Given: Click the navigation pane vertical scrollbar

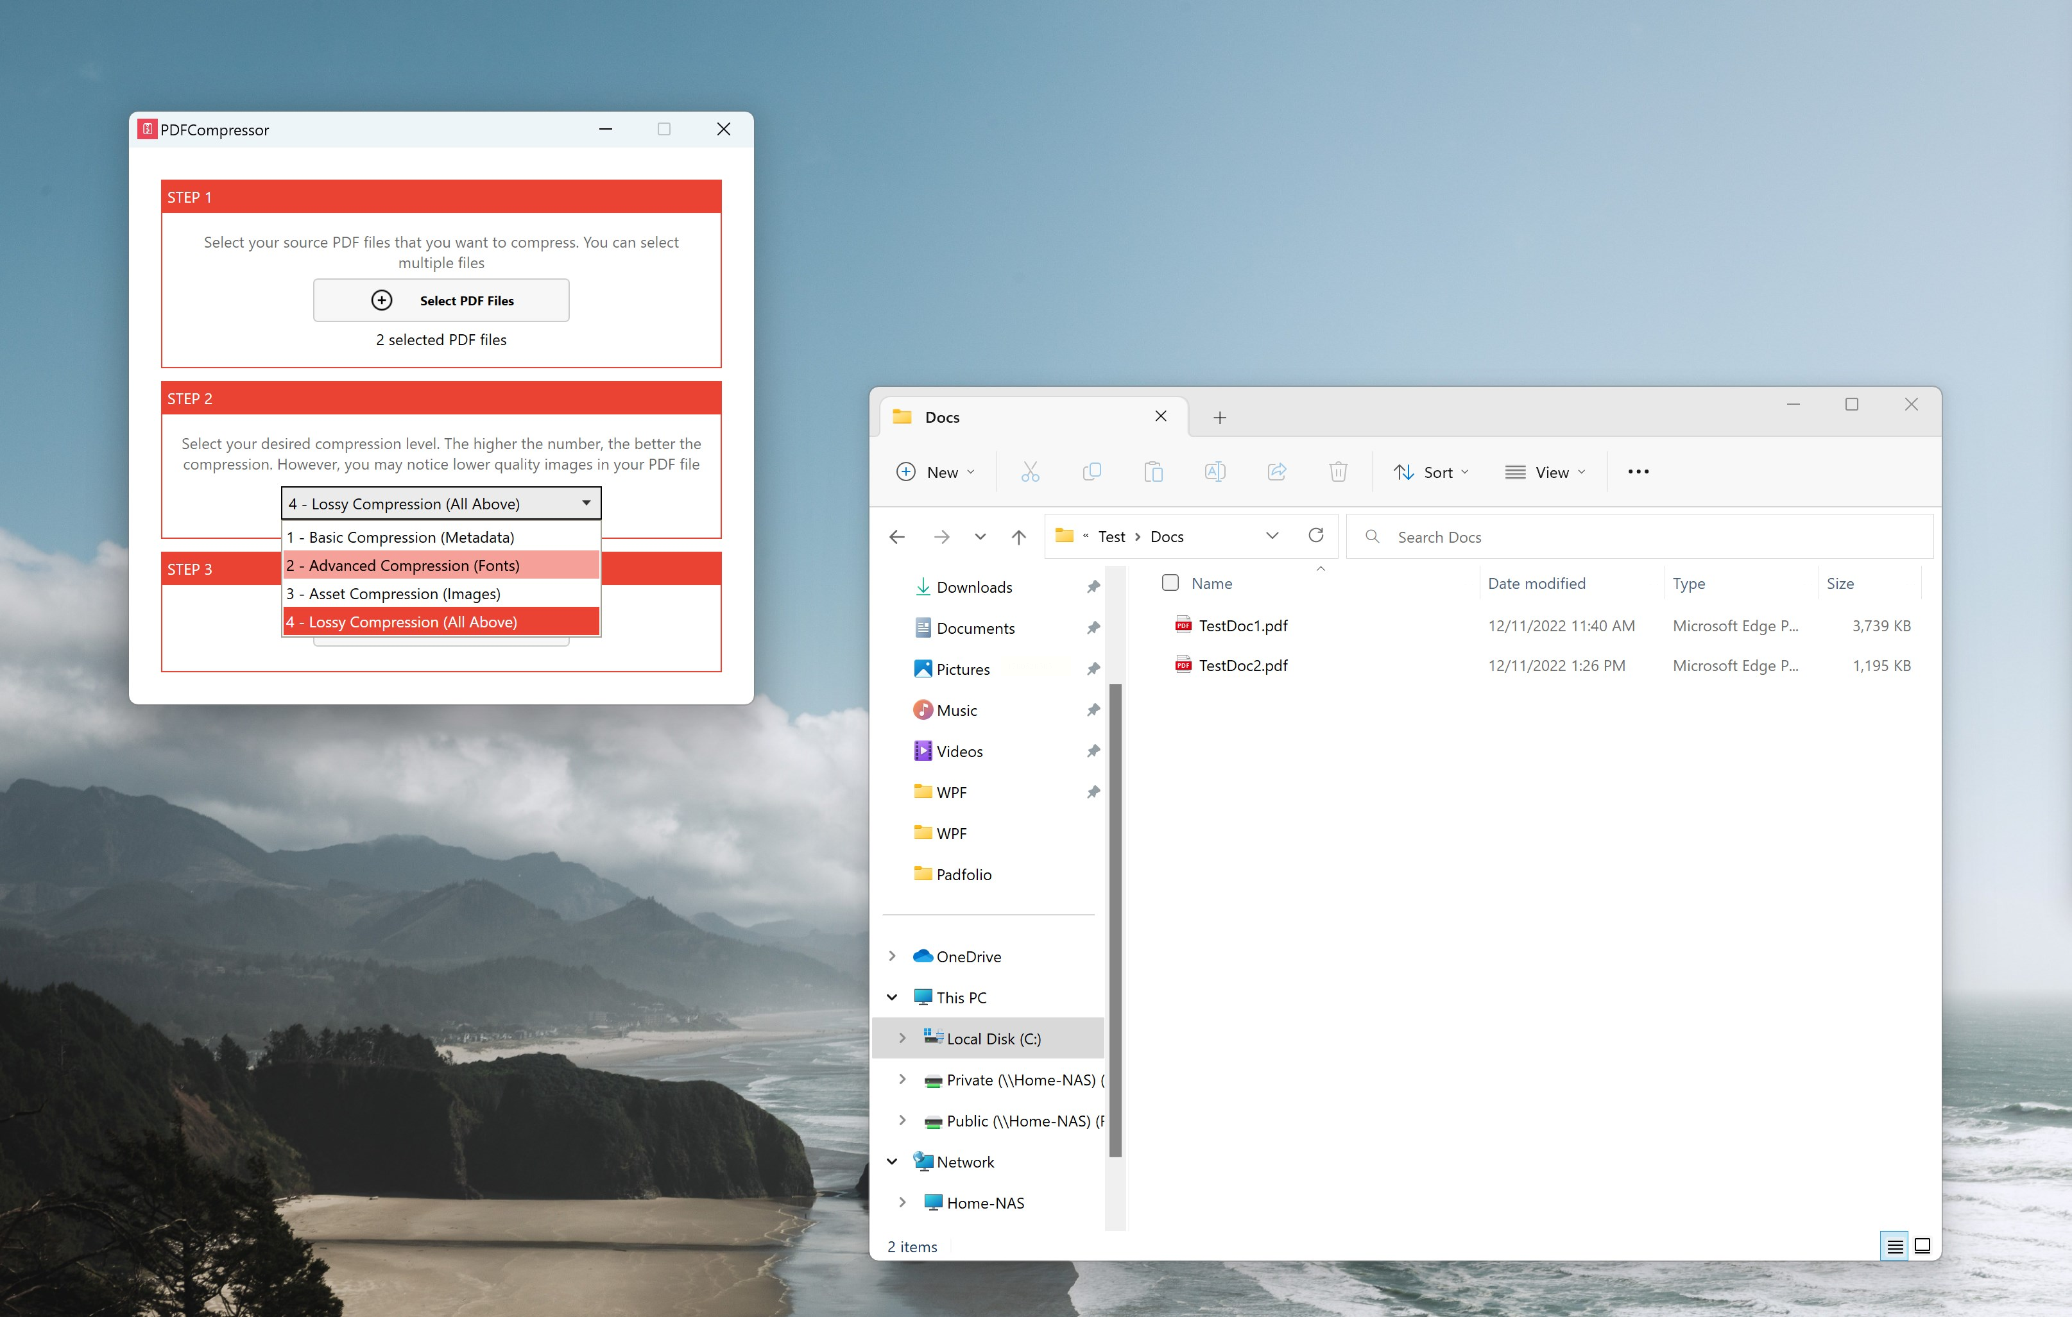Looking at the screenshot, I should [1115, 919].
